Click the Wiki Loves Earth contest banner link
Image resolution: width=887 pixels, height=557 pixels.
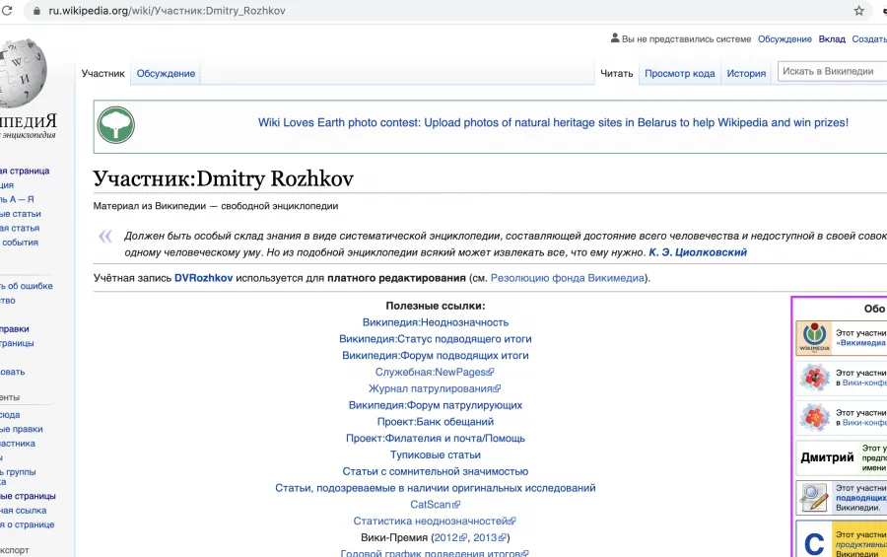[553, 123]
